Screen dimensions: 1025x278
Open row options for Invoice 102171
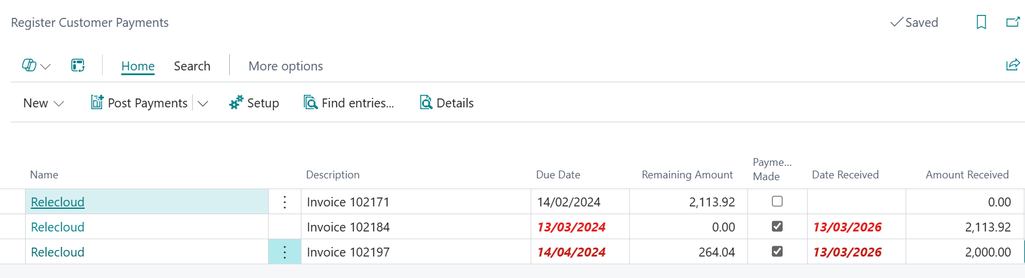285,202
